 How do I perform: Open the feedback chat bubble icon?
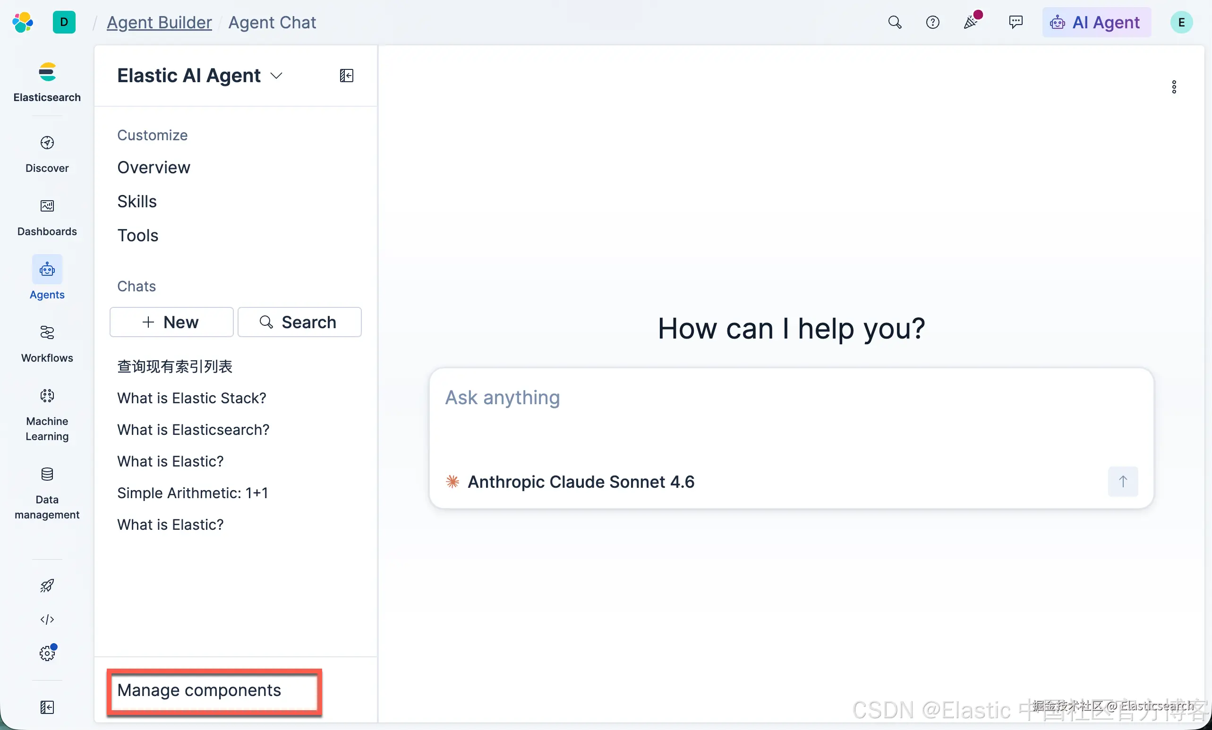click(1015, 23)
